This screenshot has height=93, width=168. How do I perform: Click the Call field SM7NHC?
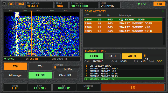pyautogui.click(x=98, y=61)
